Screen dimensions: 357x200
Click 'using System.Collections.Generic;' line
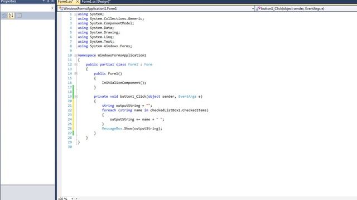click(110, 18)
